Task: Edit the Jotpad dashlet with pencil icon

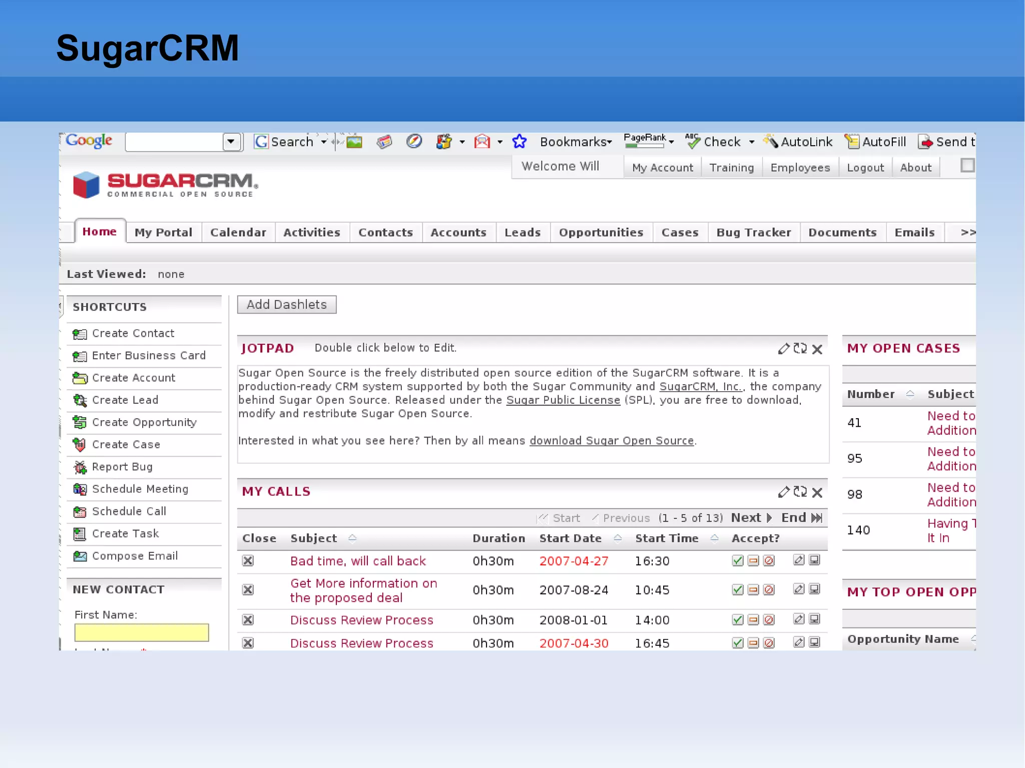Action: [784, 349]
